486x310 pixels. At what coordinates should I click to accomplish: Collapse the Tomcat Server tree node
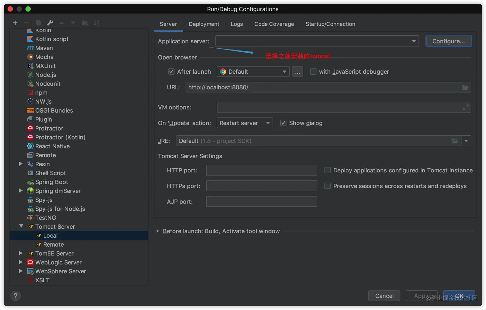tap(21, 226)
